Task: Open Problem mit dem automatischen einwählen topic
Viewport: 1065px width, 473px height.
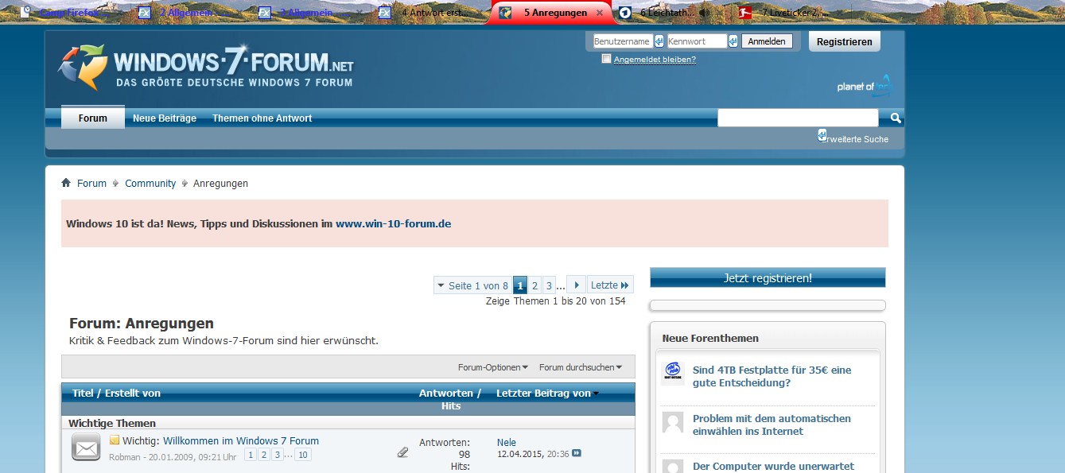Action: (772, 425)
